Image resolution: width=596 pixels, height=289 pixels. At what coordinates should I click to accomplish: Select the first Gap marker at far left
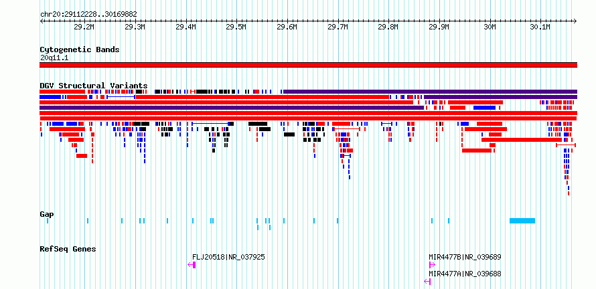tap(48, 221)
